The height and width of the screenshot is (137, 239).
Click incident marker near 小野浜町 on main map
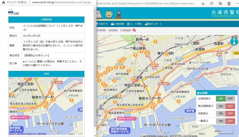[x=179, y=101]
